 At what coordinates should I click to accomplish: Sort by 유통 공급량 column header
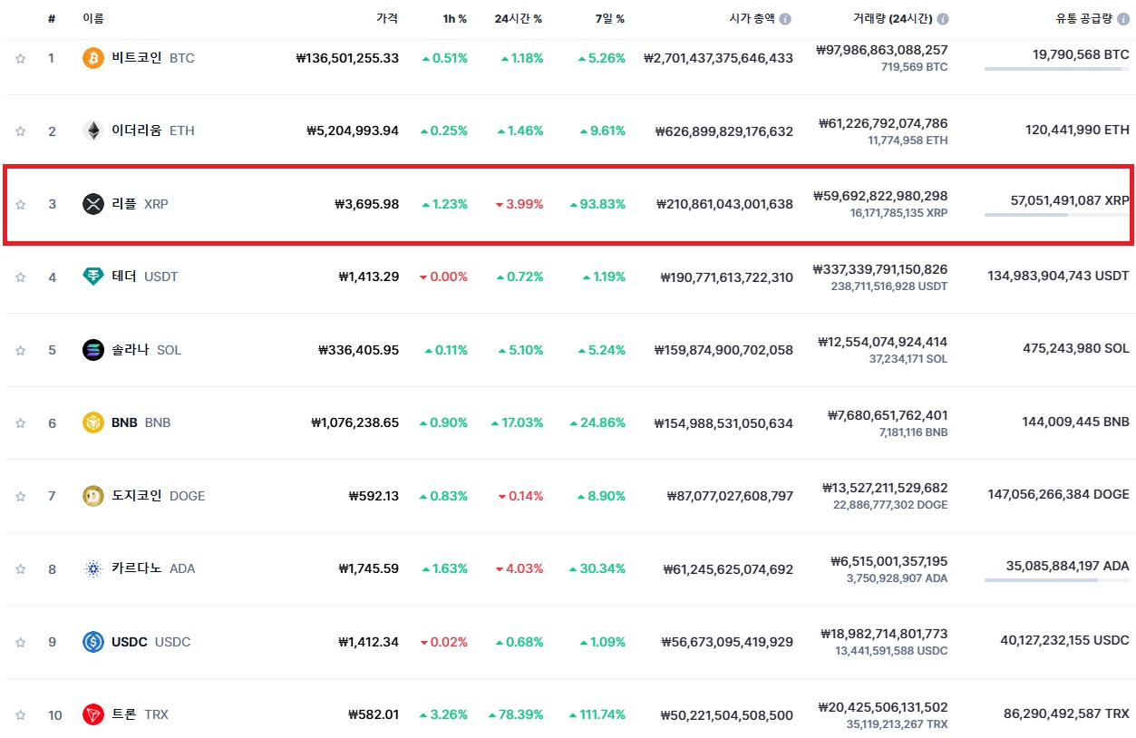(1083, 18)
